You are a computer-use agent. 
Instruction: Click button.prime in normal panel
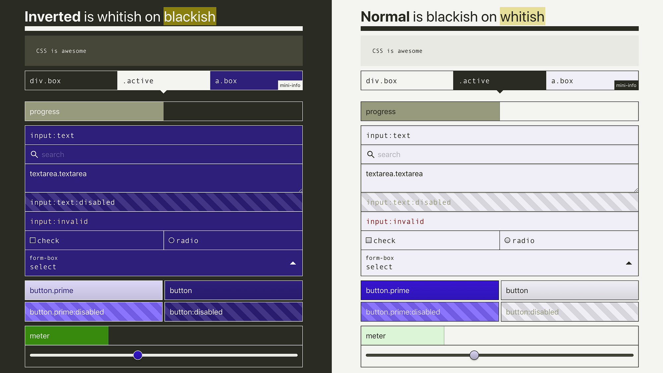click(x=430, y=290)
